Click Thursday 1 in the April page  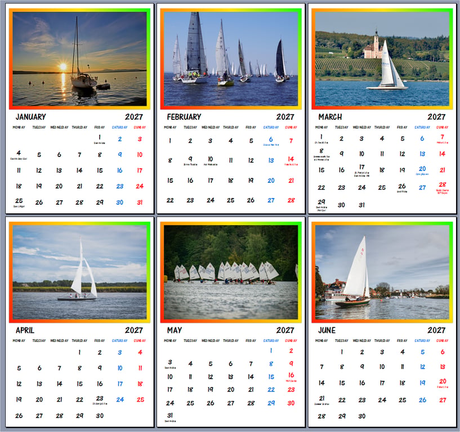click(x=79, y=352)
